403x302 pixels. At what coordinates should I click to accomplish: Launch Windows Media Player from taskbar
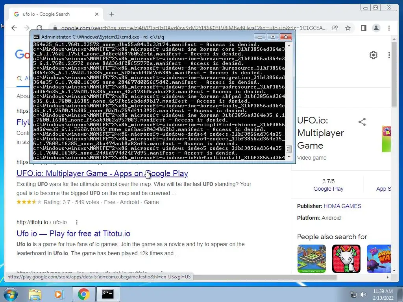(59, 294)
